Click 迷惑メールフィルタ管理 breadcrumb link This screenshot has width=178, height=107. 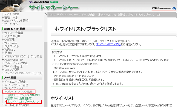click(111, 15)
